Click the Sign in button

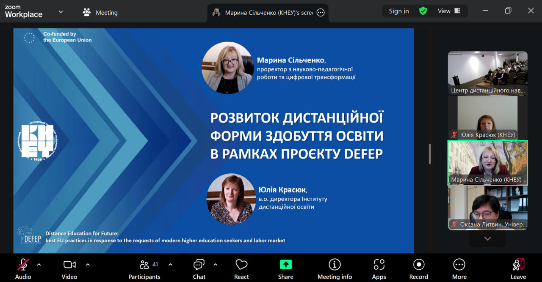tap(399, 11)
